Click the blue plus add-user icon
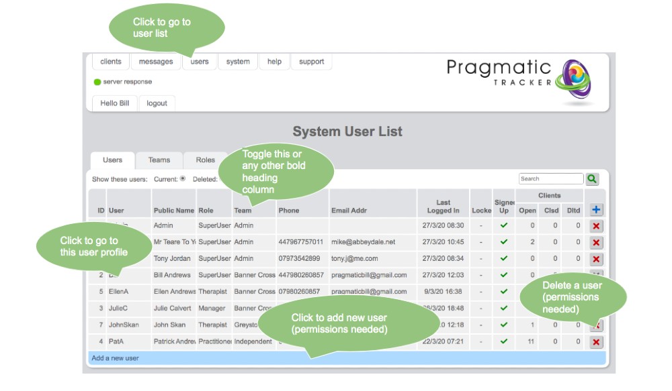 596,210
